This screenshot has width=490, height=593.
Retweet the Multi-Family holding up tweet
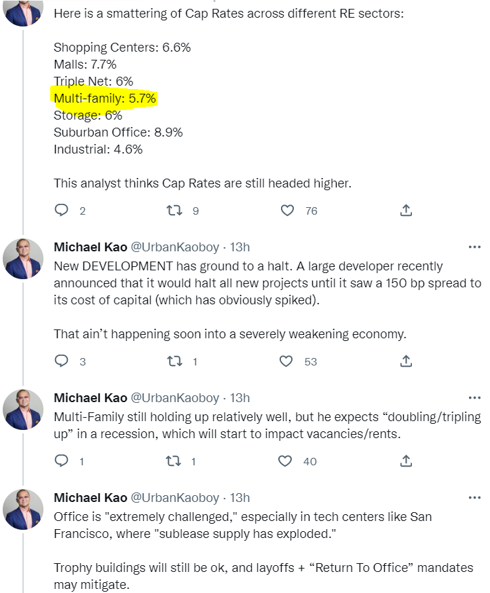pyautogui.click(x=174, y=461)
